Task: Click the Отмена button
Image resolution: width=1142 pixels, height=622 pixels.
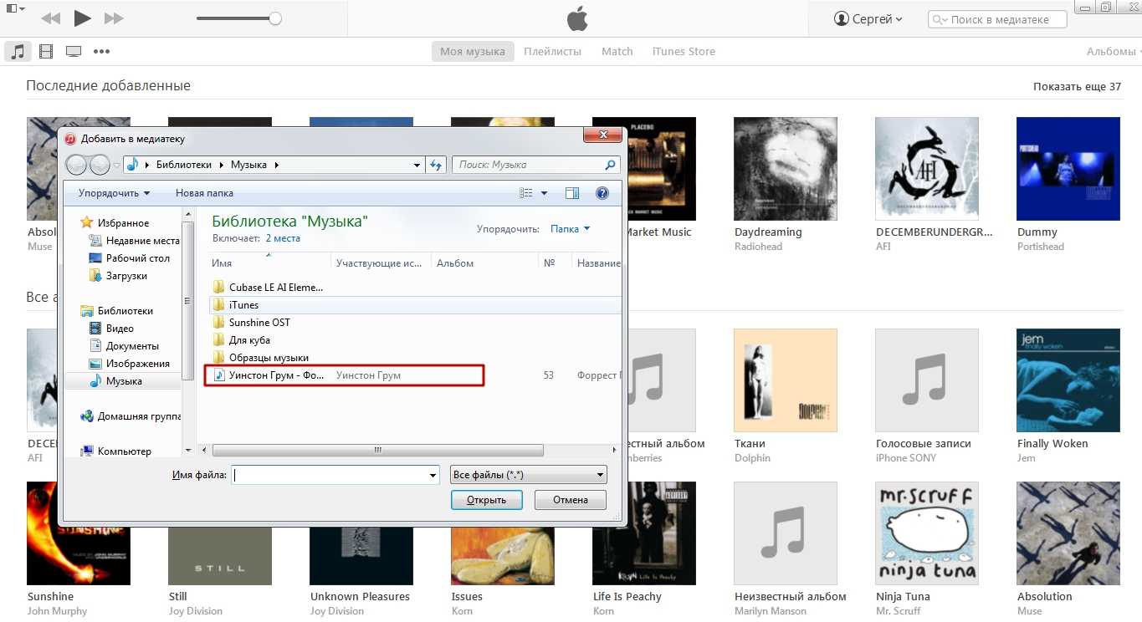Action: click(x=571, y=500)
